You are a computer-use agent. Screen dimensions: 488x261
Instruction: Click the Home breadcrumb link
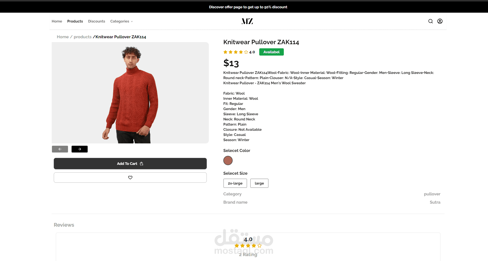coord(63,37)
